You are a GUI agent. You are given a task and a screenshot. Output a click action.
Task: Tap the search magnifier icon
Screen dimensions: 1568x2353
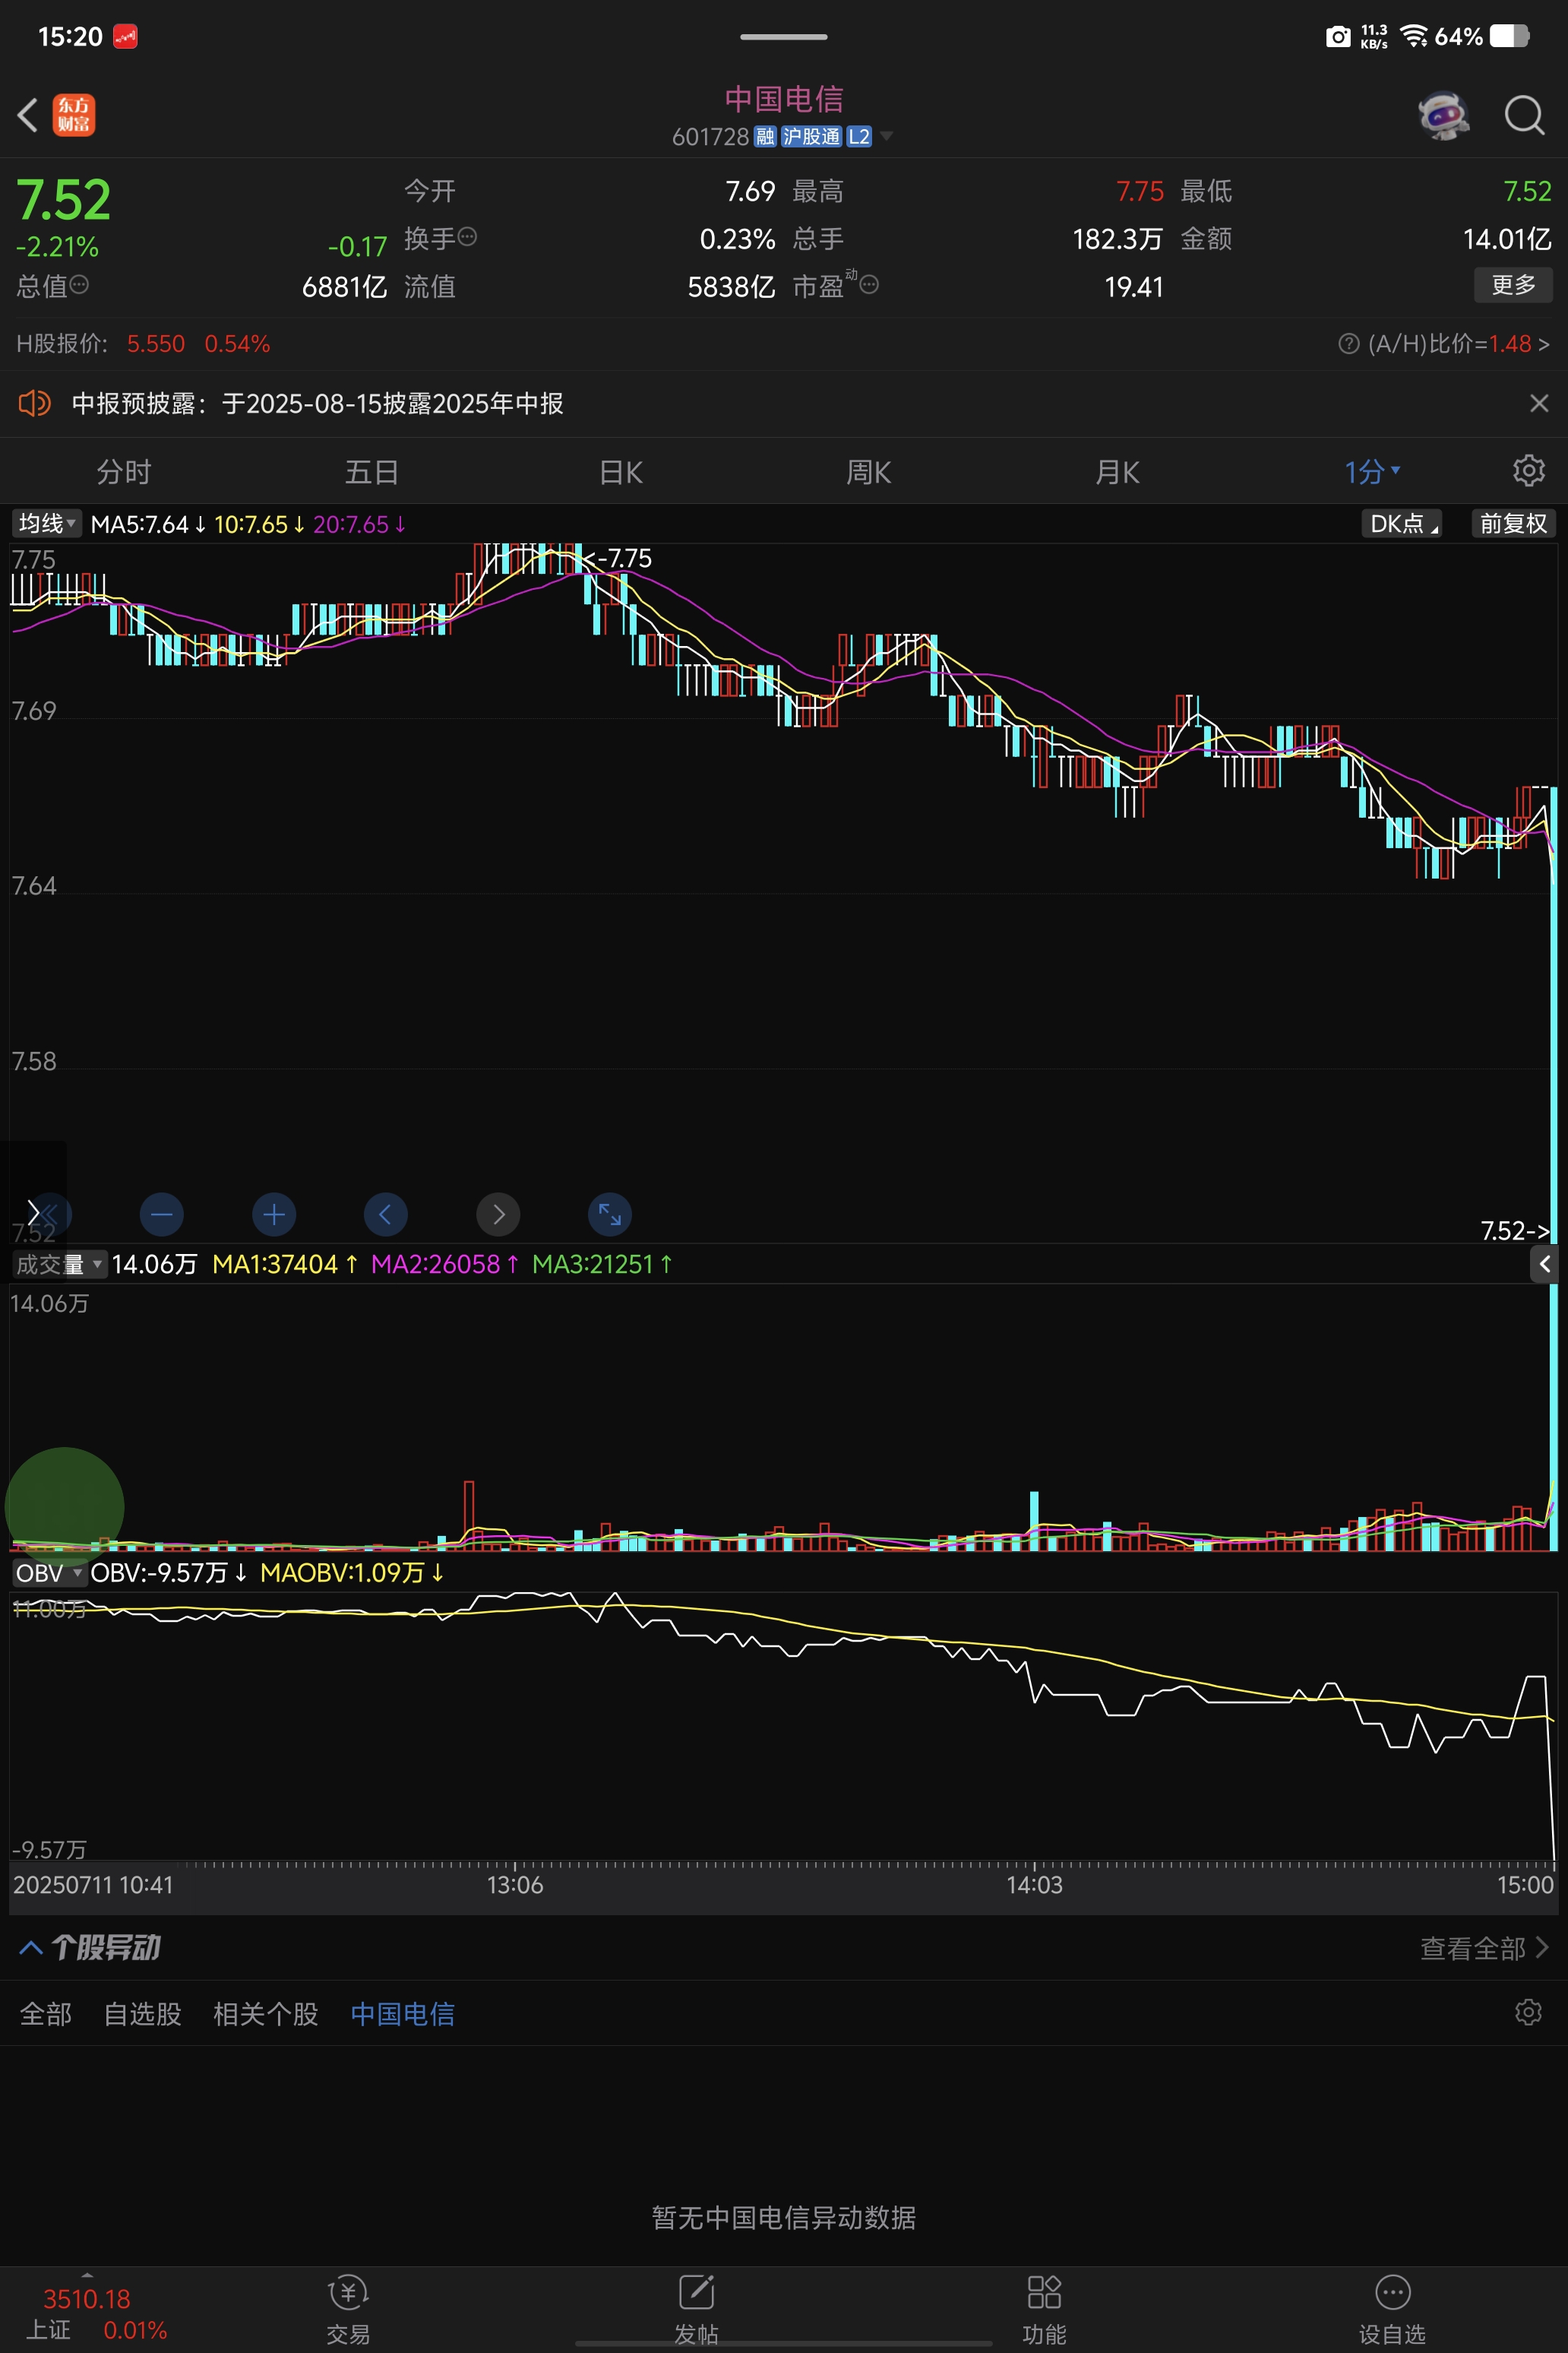pos(1524,115)
